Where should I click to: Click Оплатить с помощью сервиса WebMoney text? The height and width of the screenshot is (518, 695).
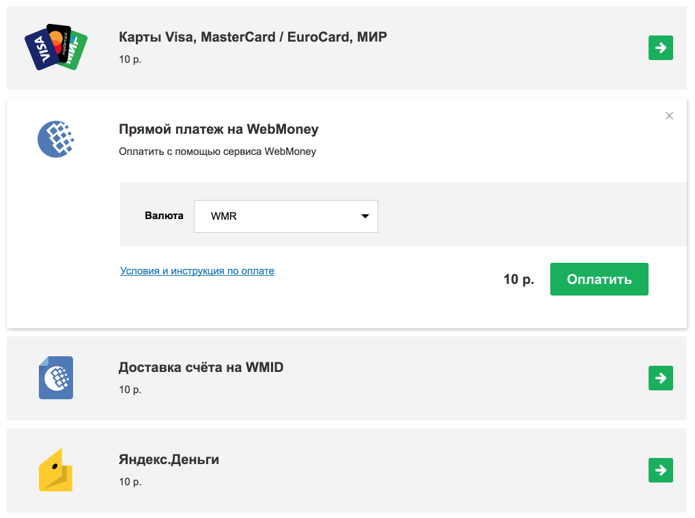(x=217, y=152)
